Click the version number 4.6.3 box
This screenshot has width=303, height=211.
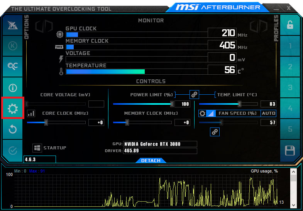tap(40, 159)
